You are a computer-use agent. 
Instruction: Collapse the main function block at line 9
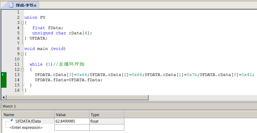23,54
